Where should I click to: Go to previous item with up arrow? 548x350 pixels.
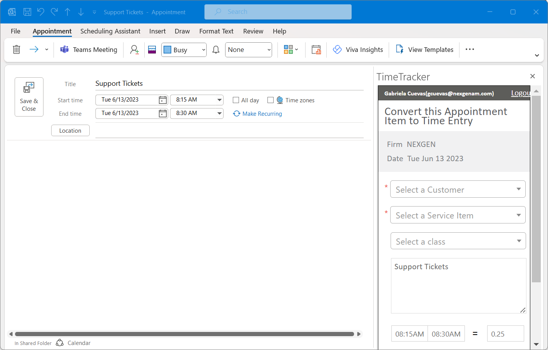coord(67,12)
